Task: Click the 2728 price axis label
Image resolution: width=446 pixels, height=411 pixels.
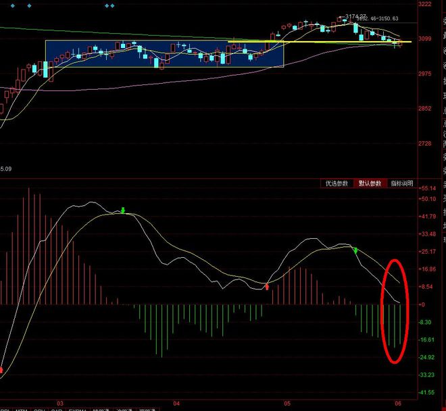Action: coord(424,144)
